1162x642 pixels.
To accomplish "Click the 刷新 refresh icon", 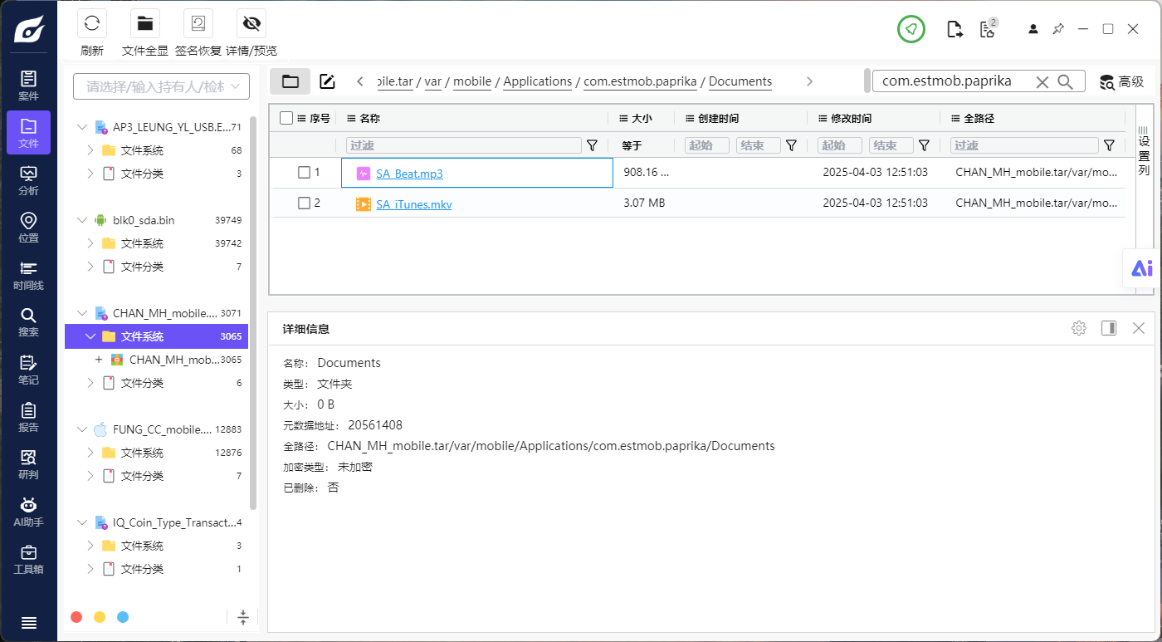I will pos(92,23).
